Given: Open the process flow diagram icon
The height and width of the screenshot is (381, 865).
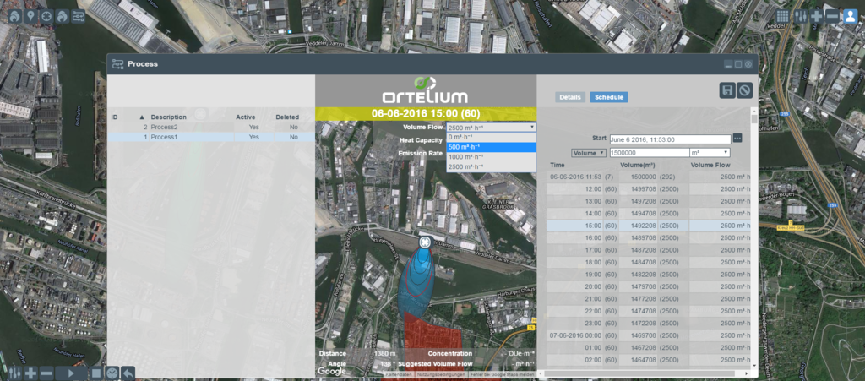Looking at the screenshot, I should (x=79, y=16).
